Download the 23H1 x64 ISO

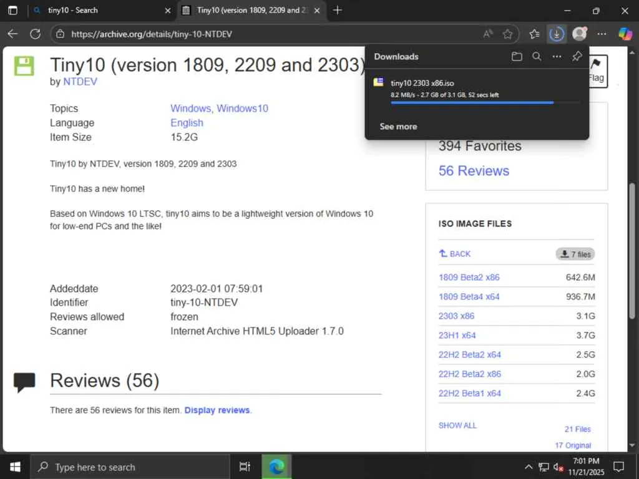(x=457, y=335)
